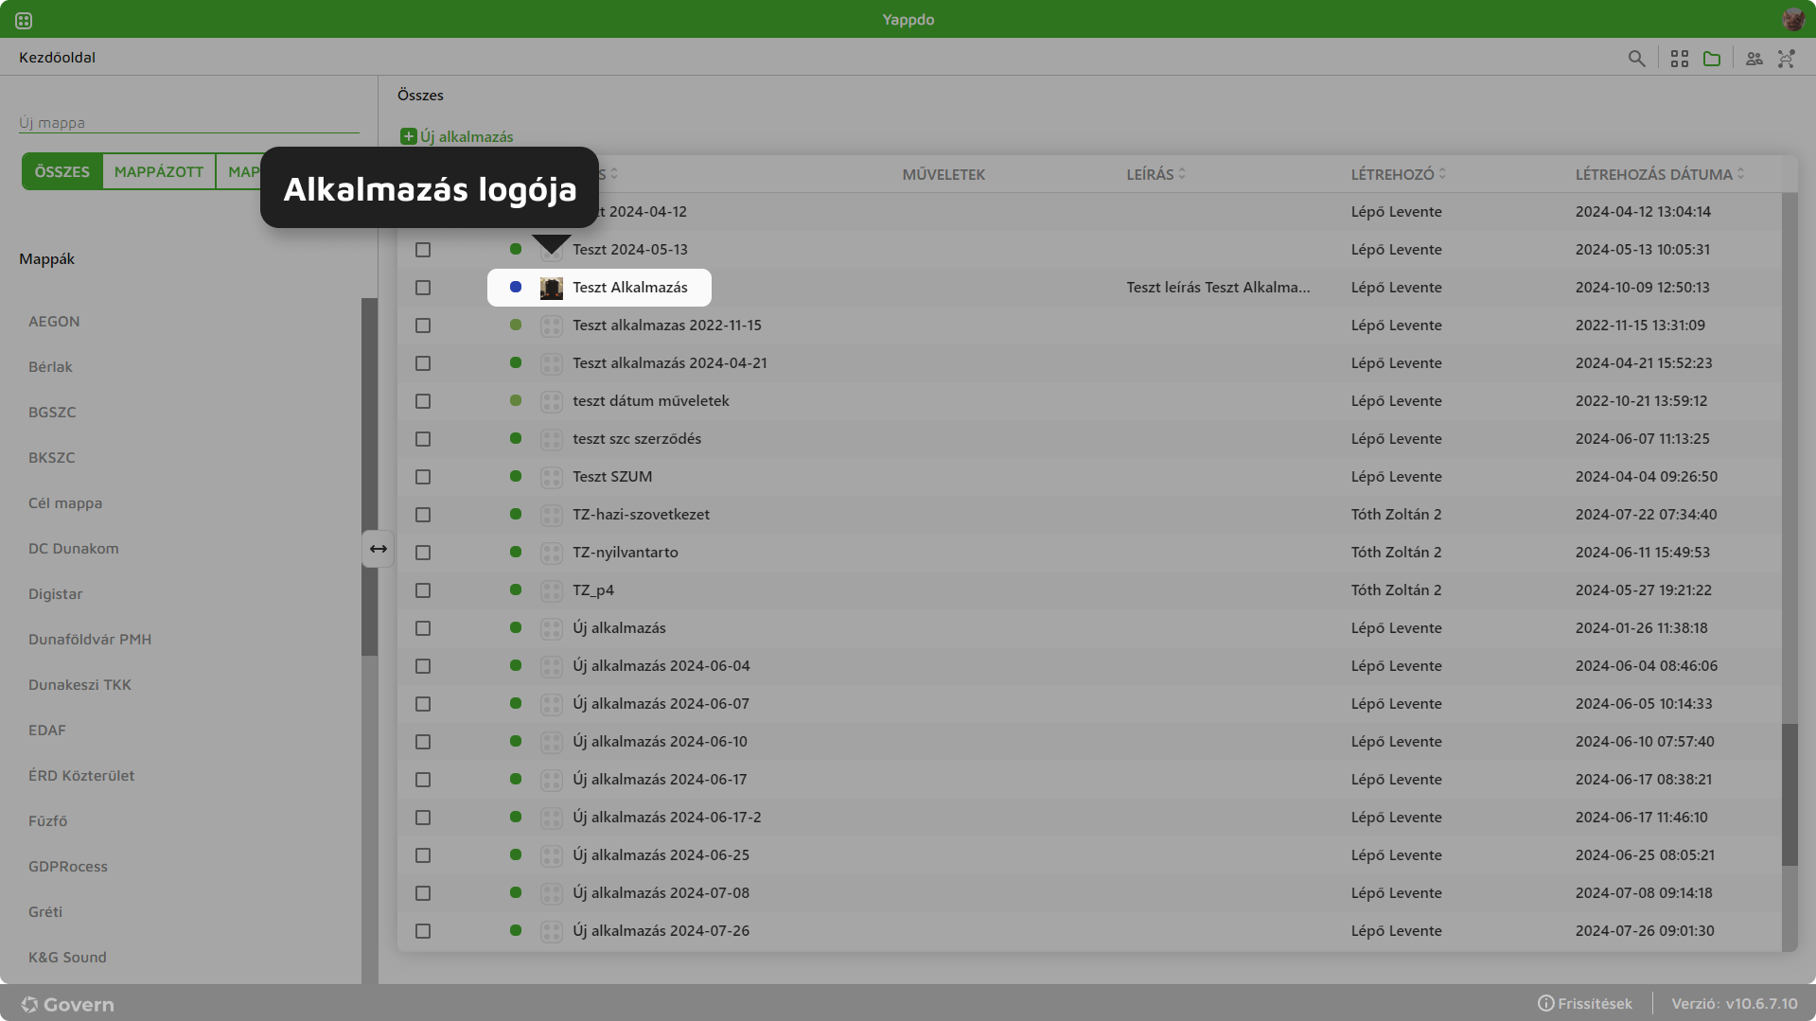
Task: Select the green folder view icon
Action: pyautogui.click(x=1712, y=59)
